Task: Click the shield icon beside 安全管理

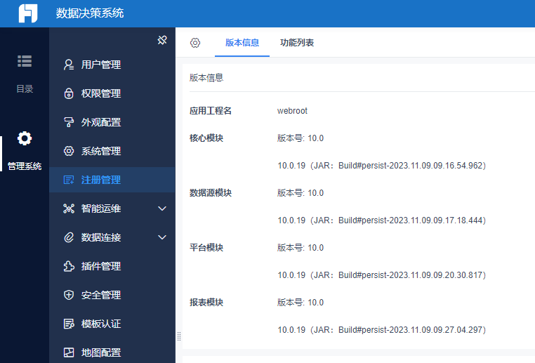Action: (69, 295)
